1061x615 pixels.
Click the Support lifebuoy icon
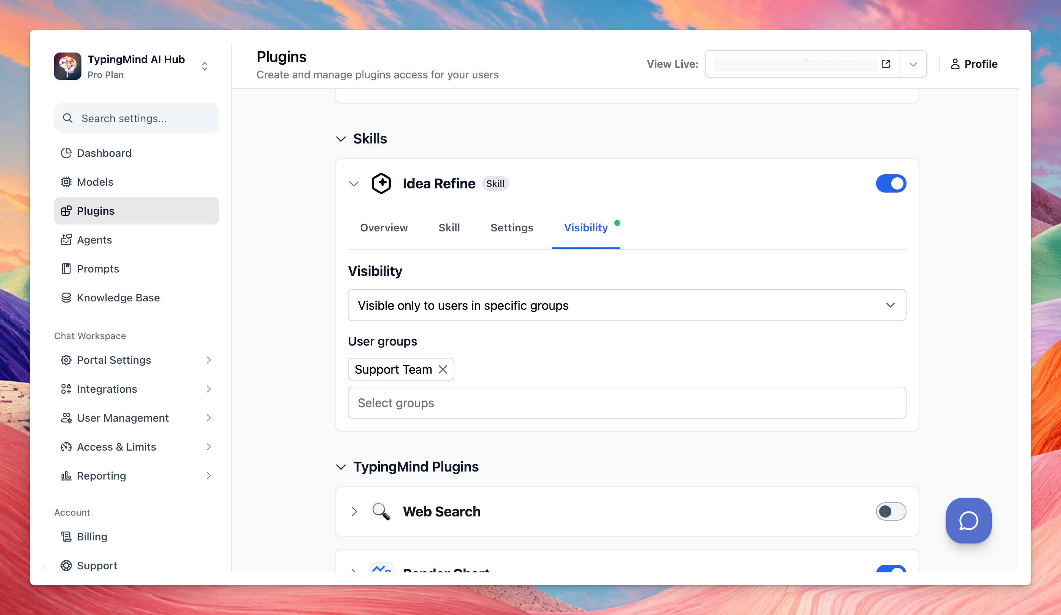coord(66,565)
